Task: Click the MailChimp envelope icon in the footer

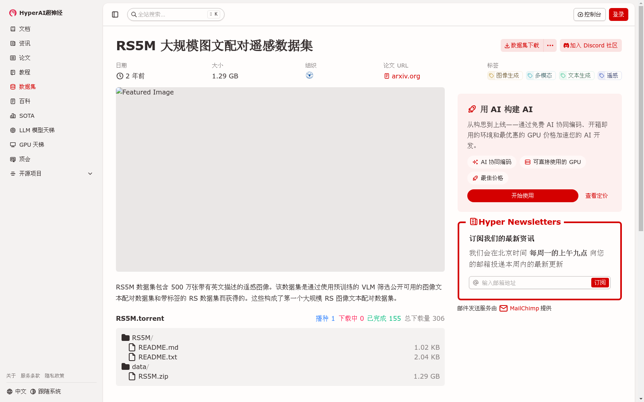Action: tap(503, 308)
